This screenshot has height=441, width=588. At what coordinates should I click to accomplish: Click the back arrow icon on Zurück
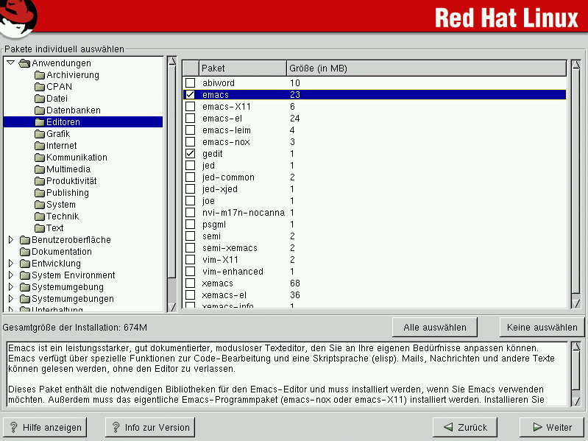point(447,427)
